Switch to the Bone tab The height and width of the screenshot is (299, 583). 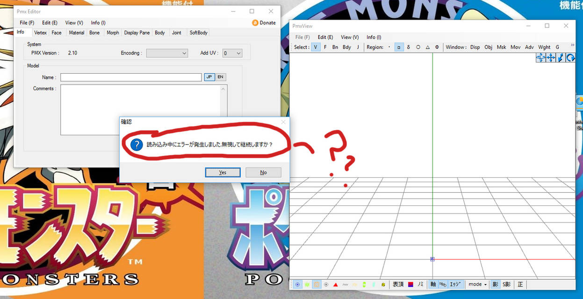(x=94, y=33)
